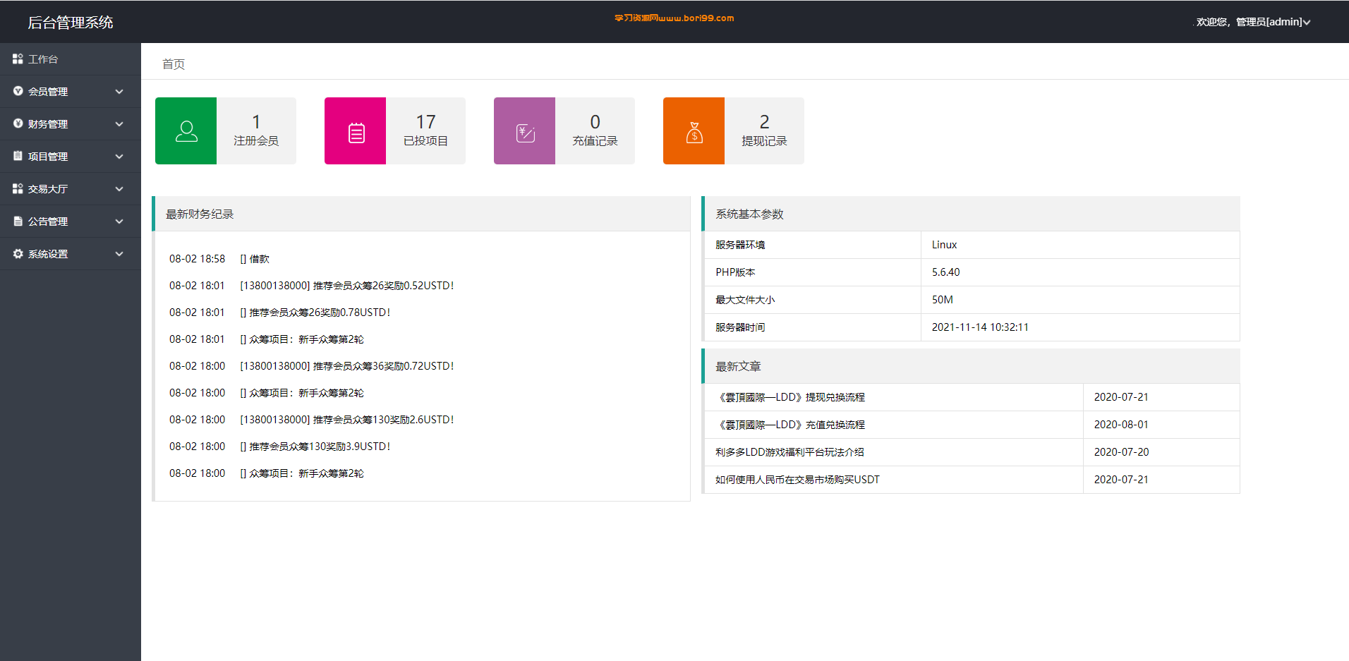Click the 2020-07-20 article date
The width and height of the screenshot is (1349, 661).
pyautogui.click(x=1121, y=452)
